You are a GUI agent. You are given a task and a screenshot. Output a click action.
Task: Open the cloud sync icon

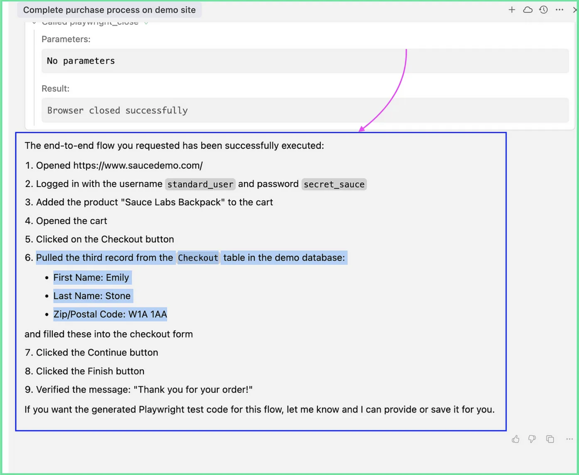point(528,10)
